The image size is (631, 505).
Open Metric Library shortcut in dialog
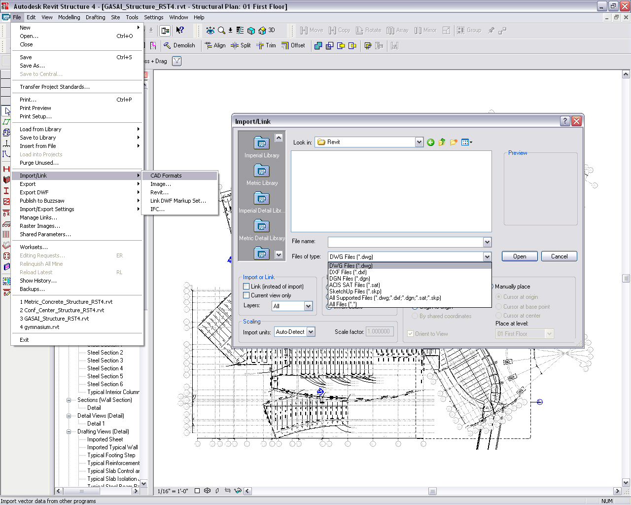tap(262, 175)
